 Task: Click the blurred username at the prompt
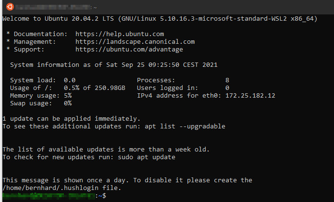[x=48, y=196]
